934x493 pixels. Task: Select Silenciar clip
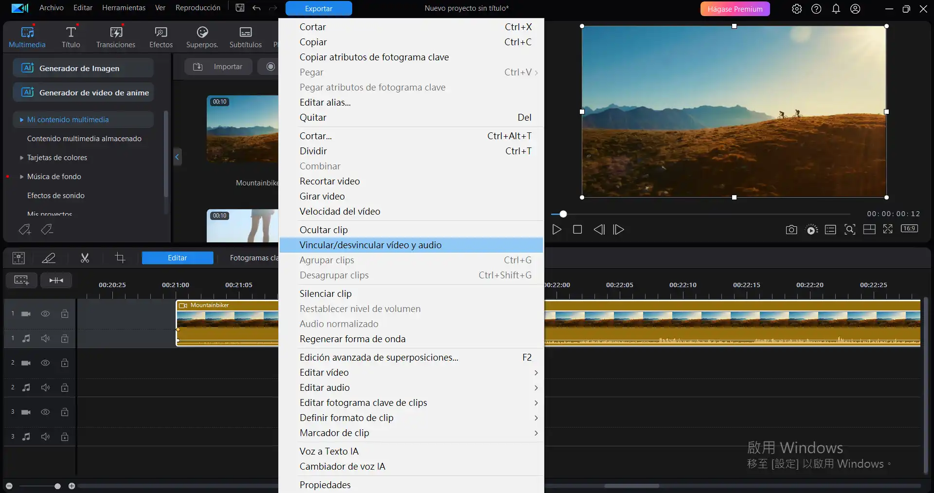tap(412, 294)
